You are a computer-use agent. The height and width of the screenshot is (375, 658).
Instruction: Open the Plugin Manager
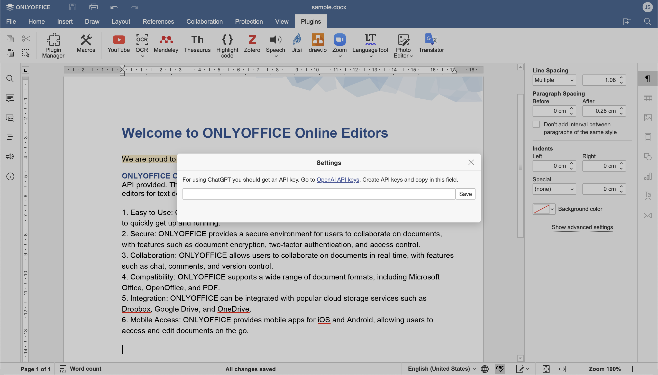pyautogui.click(x=53, y=45)
